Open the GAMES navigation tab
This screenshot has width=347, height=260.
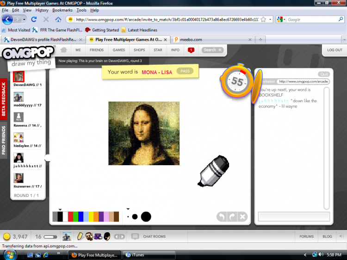tap(119, 50)
